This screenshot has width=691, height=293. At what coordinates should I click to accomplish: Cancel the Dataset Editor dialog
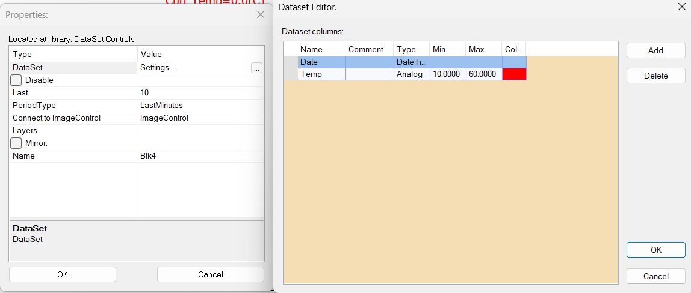(x=655, y=276)
